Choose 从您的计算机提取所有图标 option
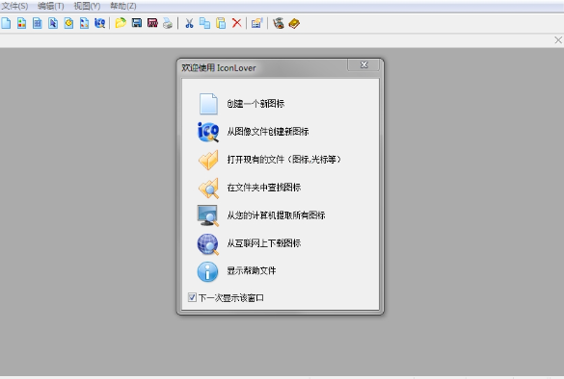 click(277, 215)
